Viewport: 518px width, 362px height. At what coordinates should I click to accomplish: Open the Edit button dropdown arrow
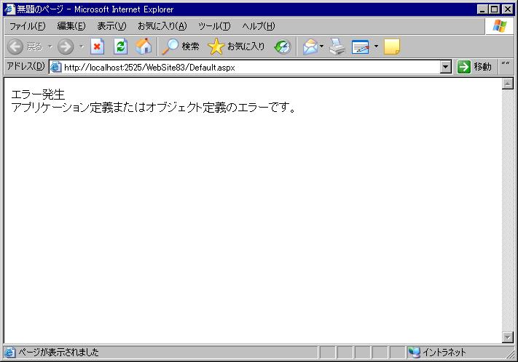click(376, 47)
